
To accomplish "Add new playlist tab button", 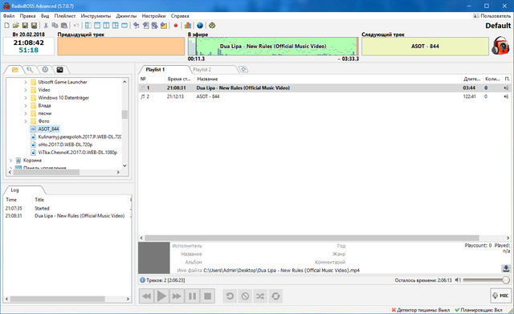I will coord(243,69).
